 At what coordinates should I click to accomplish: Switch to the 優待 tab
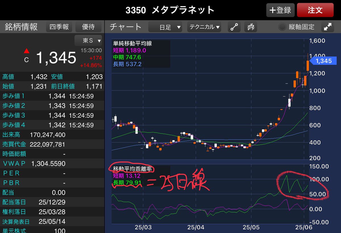[x=88, y=27]
